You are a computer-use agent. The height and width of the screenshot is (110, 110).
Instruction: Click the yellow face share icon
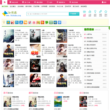(x=38, y=22)
